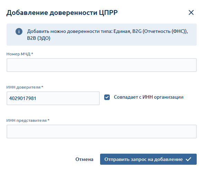
Task: Focus the ИНН представителя input field
Action: click(101, 132)
